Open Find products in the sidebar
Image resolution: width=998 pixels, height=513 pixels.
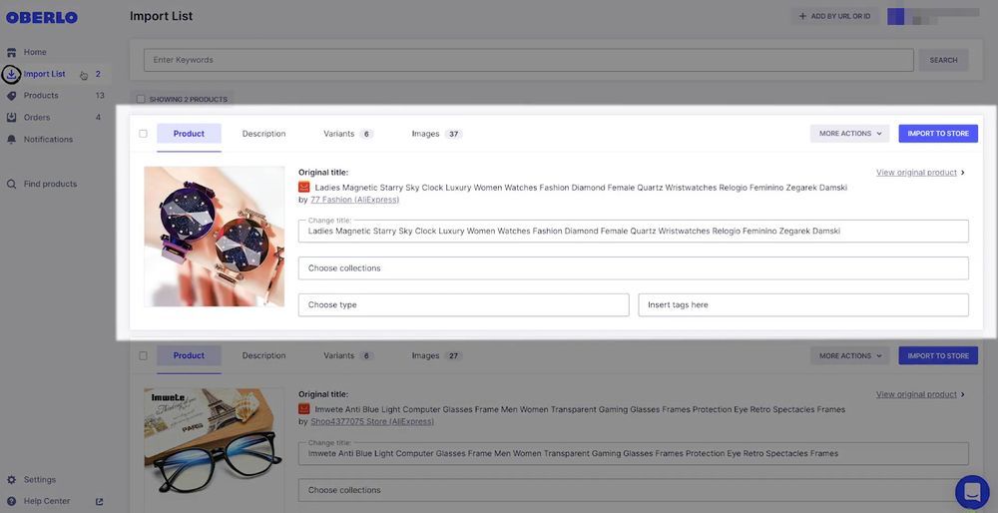tap(50, 184)
